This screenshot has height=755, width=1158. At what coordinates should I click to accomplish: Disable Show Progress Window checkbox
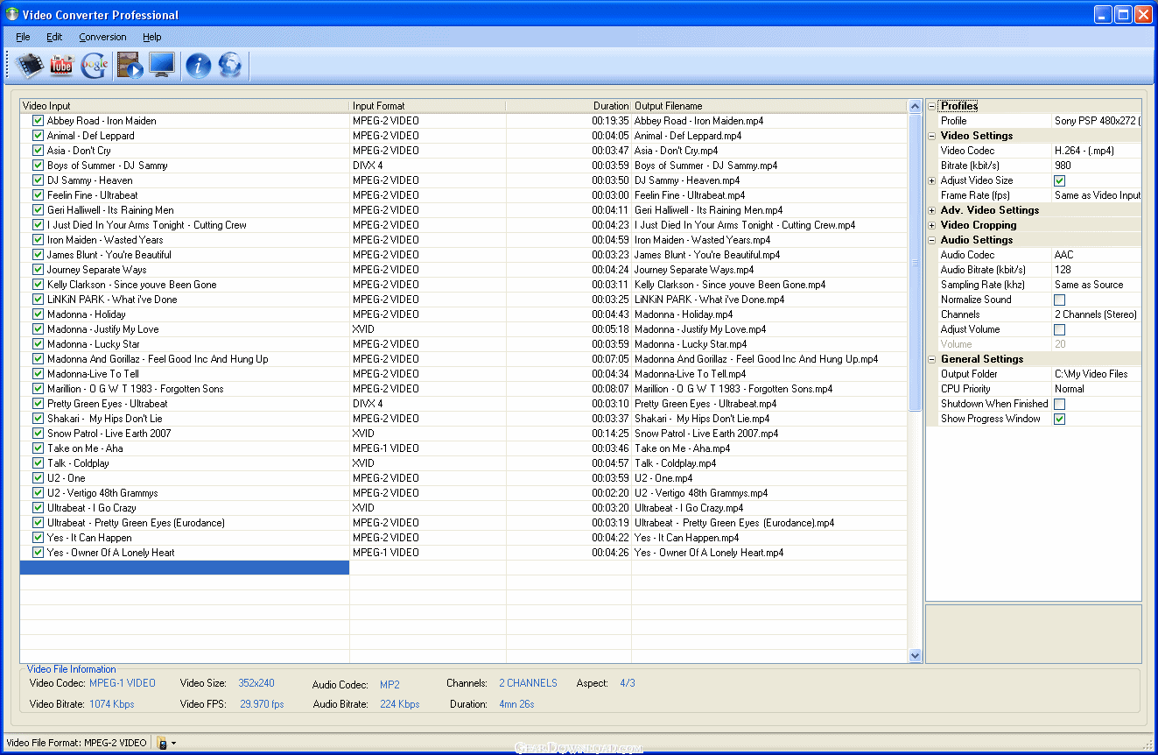pyautogui.click(x=1060, y=419)
